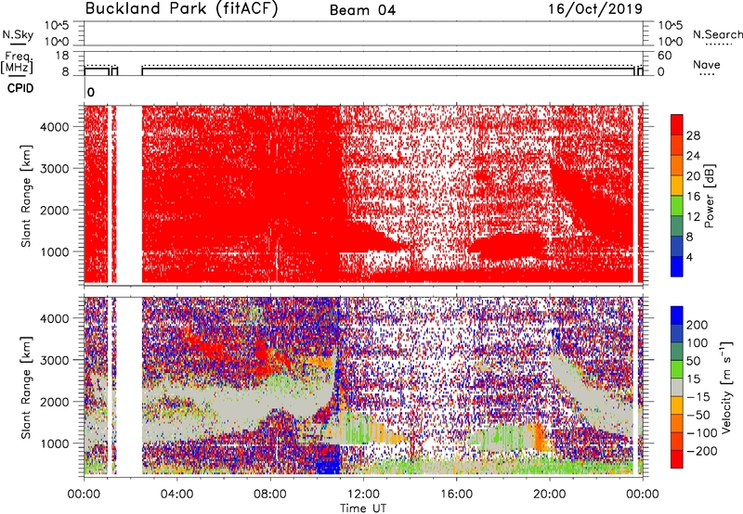Select the 4000 tick on power panel

click(x=55, y=127)
